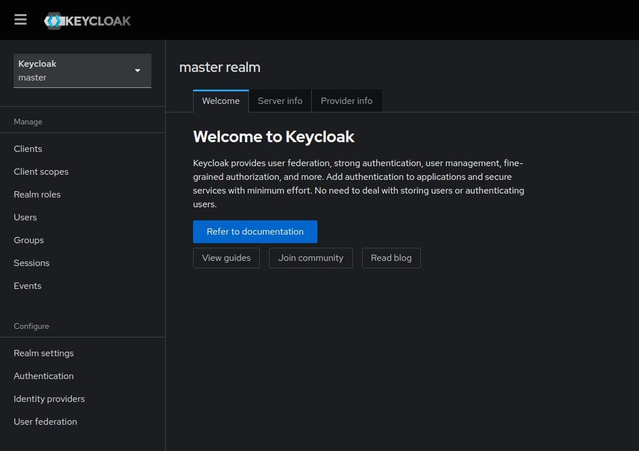Switch to the Provider info tab
This screenshot has width=639, height=451.
(347, 100)
